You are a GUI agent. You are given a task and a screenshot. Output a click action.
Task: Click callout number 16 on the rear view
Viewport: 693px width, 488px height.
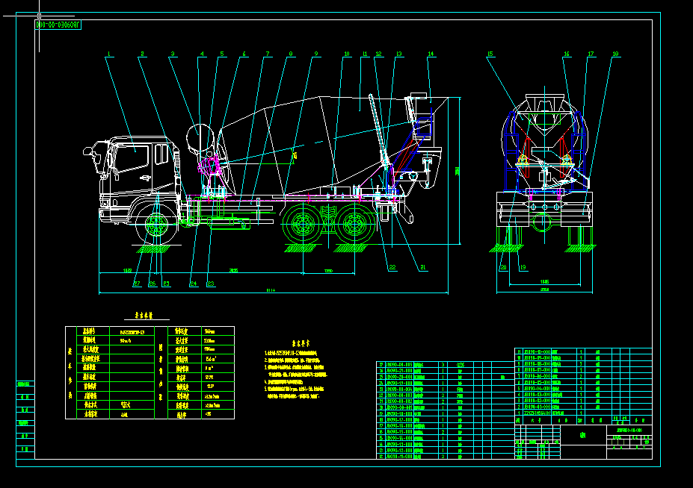(x=567, y=54)
